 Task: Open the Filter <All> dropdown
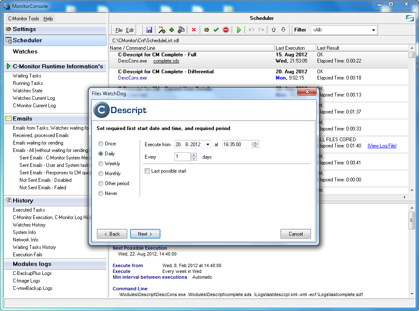[x=373, y=30]
